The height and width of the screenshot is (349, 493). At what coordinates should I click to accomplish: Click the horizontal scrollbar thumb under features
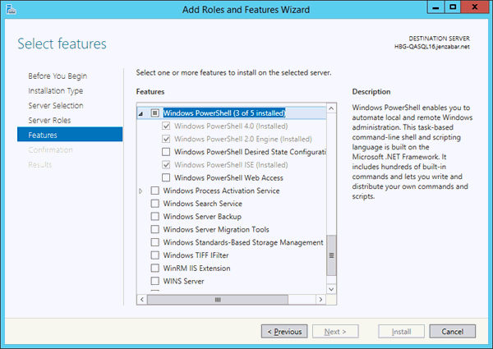click(218, 300)
